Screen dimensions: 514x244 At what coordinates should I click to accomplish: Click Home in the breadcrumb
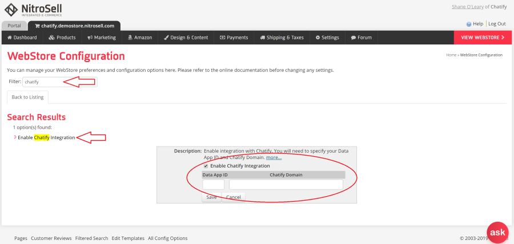pyautogui.click(x=451, y=55)
